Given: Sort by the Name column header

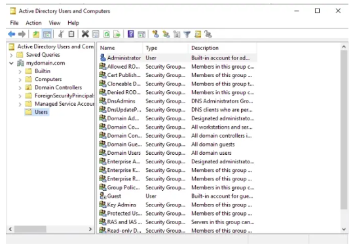Looking at the screenshot, I should 121,48.
